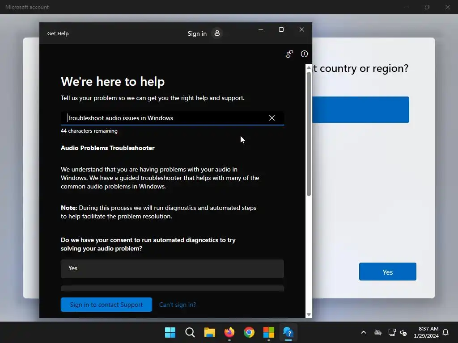
Task: Click the We're here to help heading
Action: click(113, 82)
